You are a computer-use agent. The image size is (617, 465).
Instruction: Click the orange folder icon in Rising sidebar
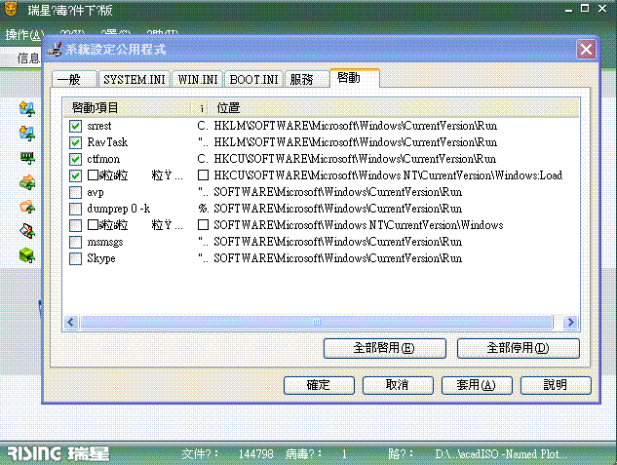coord(27,207)
